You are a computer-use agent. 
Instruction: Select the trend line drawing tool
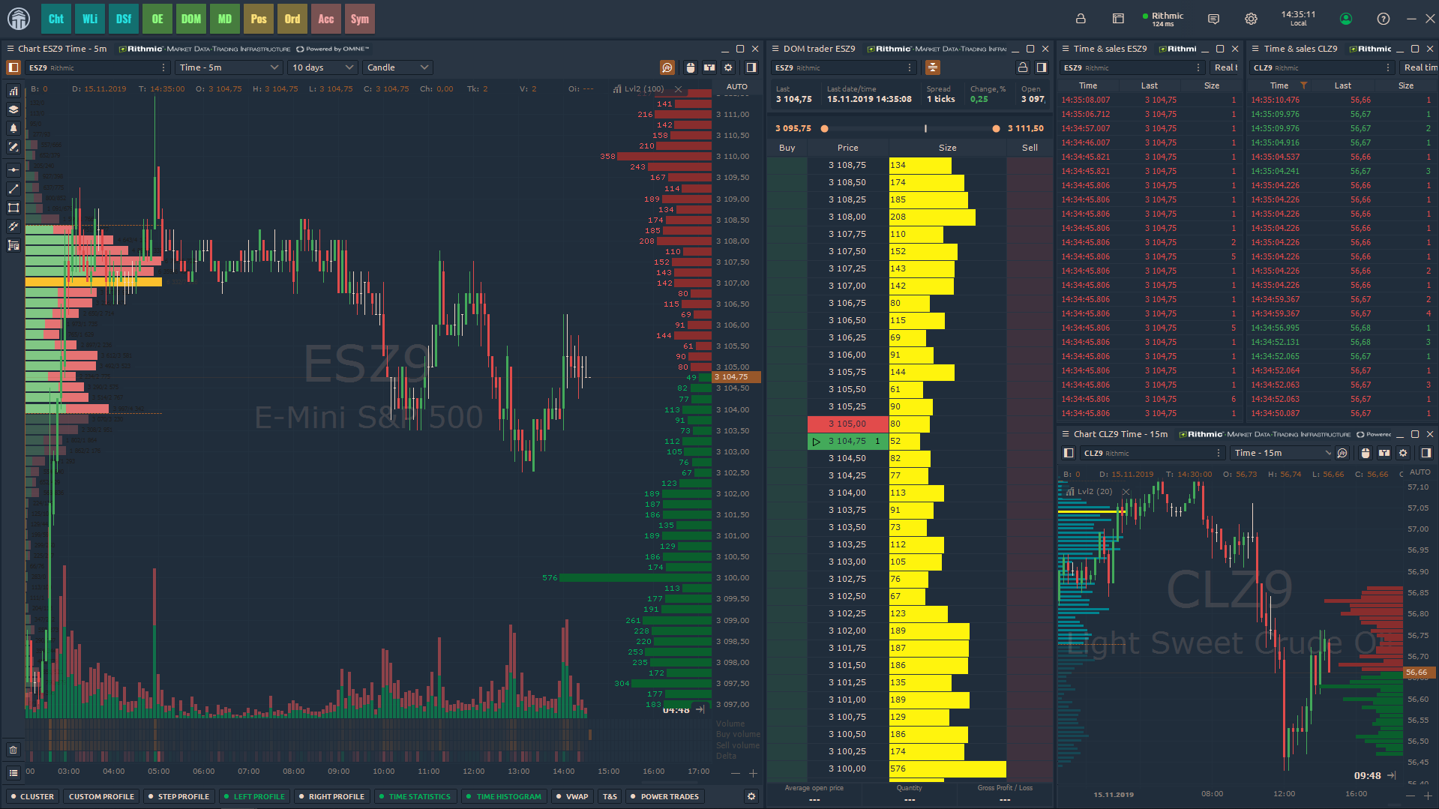(13, 189)
